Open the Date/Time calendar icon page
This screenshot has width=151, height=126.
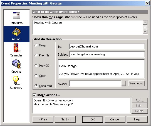point(16,15)
